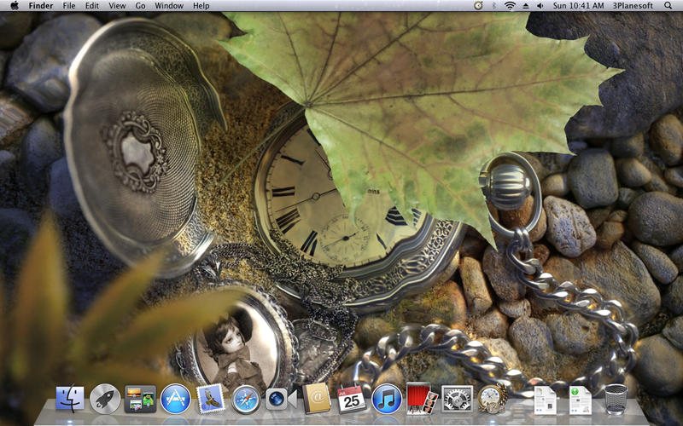683x426 pixels.
Task: Open Address Book in the Dock
Action: click(317, 398)
